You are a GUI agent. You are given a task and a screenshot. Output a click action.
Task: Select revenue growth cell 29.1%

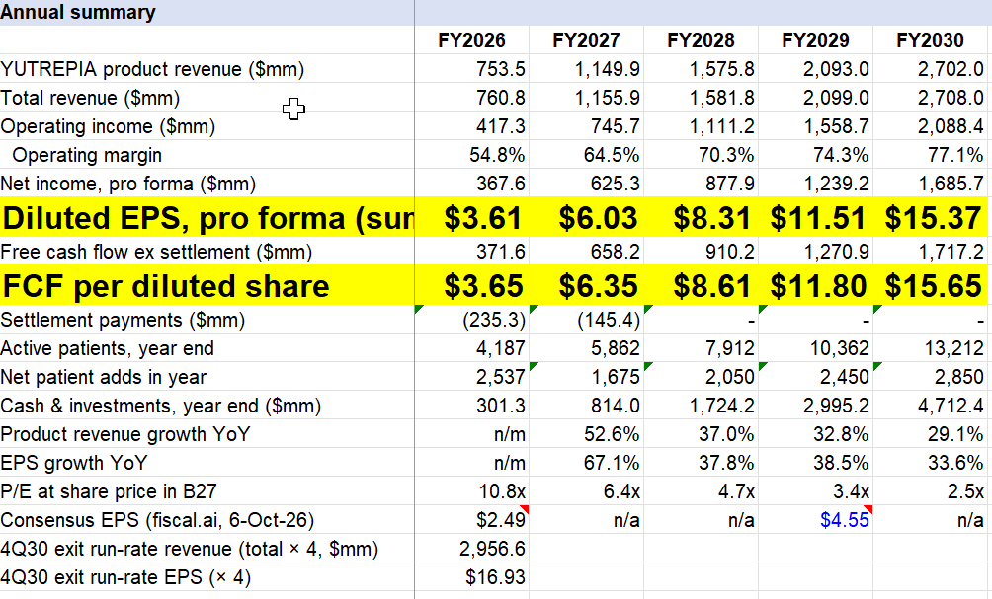930,434
